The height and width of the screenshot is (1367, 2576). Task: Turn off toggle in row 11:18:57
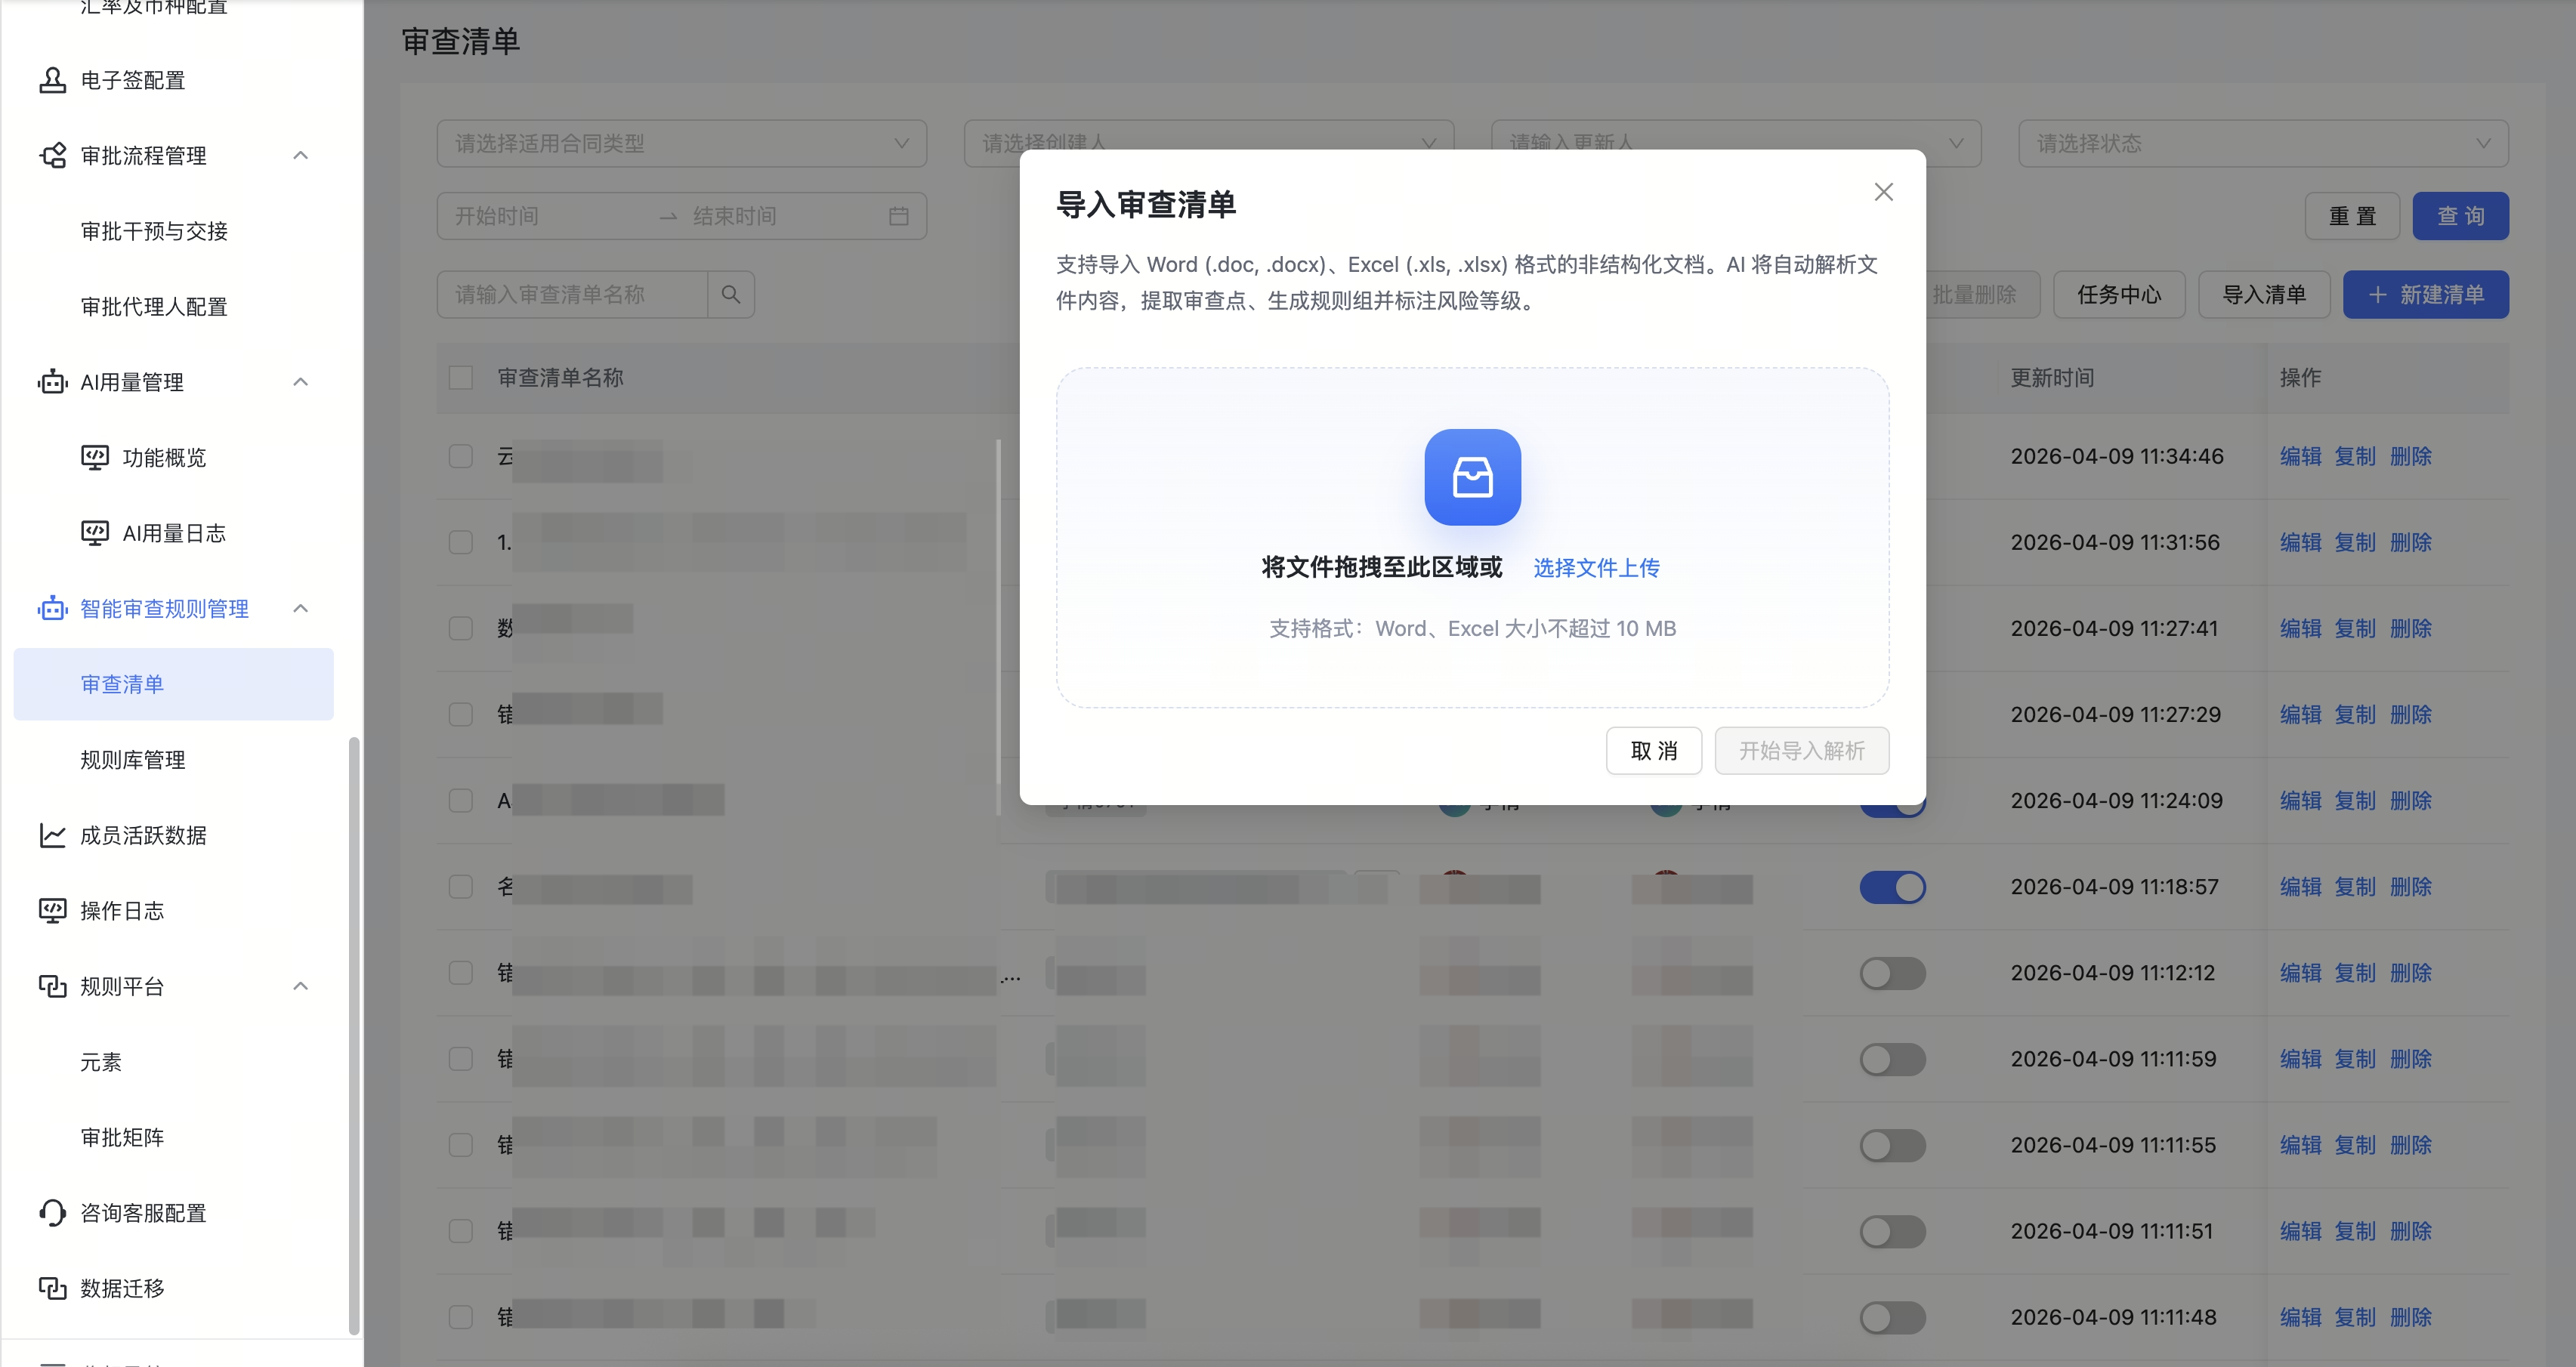point(1892,887)
